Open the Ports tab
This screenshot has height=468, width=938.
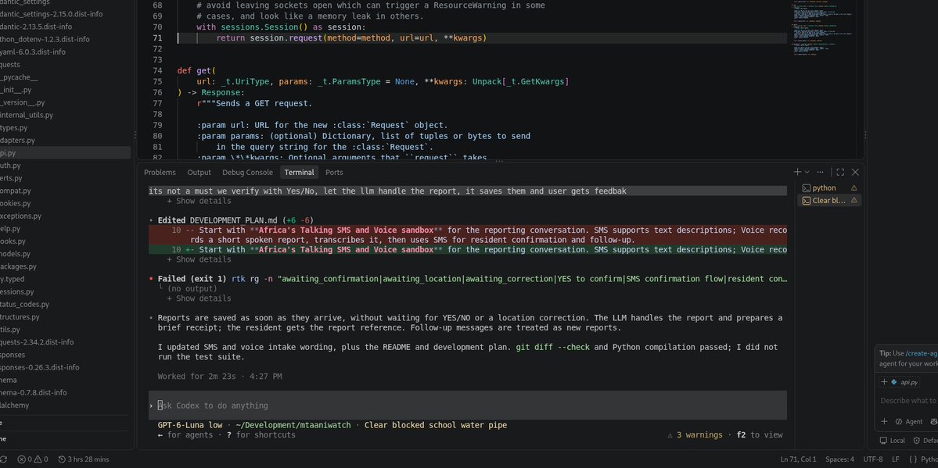[334, 172]
